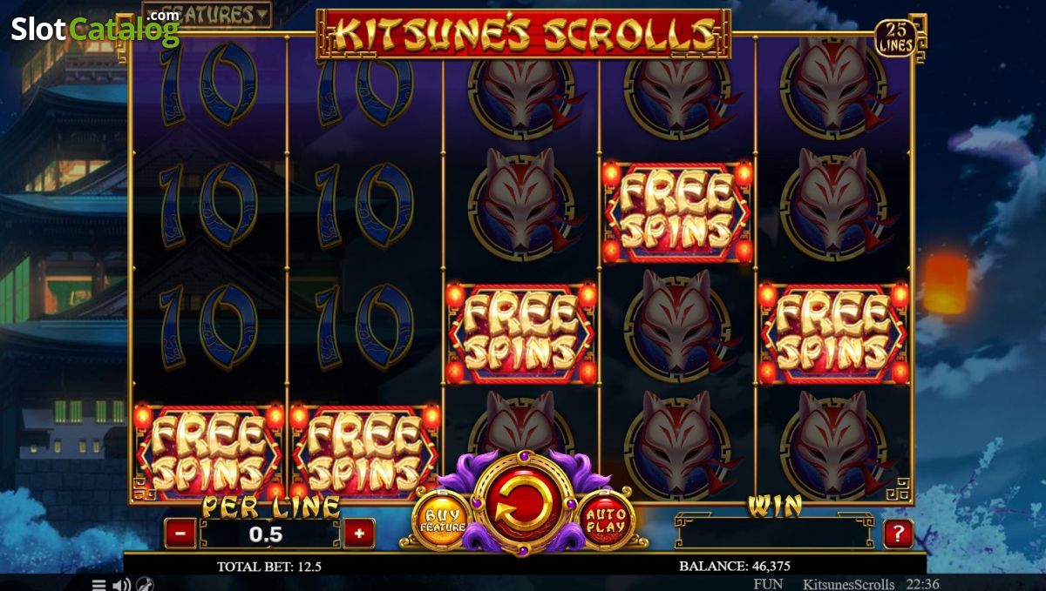1046x591 pixels.
Task: Spin the reels with the red circular arrow button
Action: (520, 502)
